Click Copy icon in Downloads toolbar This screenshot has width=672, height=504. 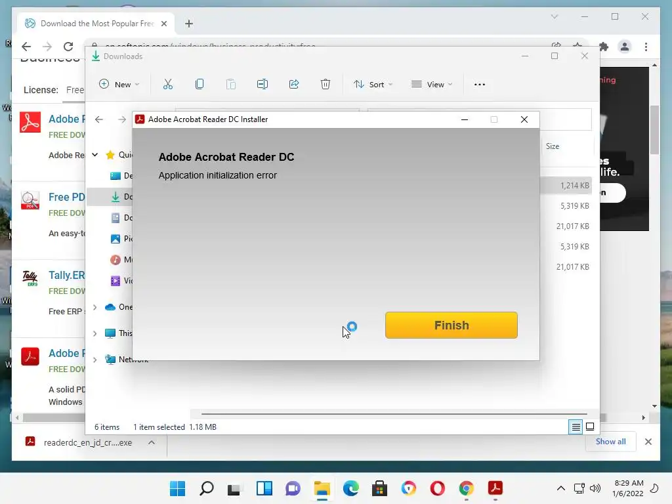click(199, 84)
